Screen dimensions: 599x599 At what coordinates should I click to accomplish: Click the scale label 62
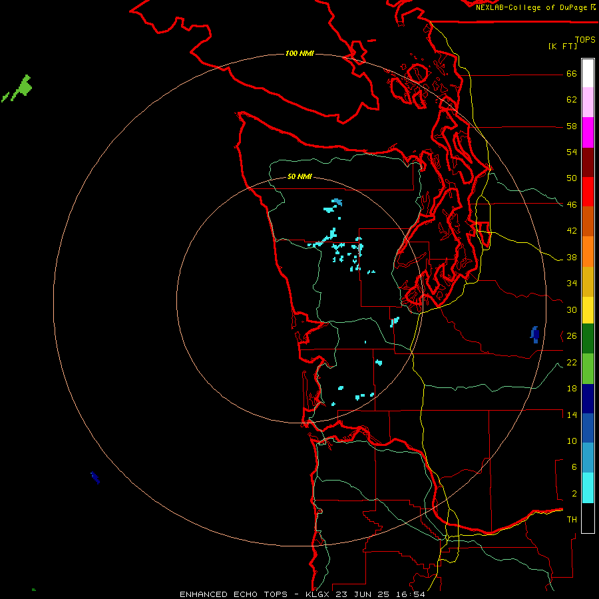tap(572, 100)
